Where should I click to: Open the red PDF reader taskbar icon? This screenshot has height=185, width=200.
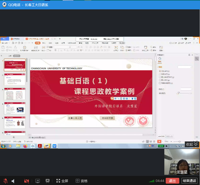(x=40, y=146)
